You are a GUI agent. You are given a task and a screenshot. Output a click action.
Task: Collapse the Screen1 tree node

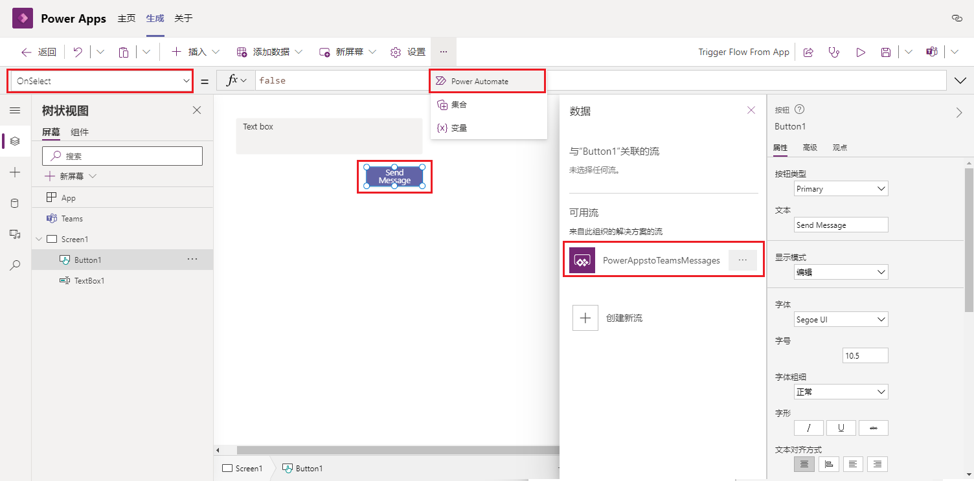point(39,239)
